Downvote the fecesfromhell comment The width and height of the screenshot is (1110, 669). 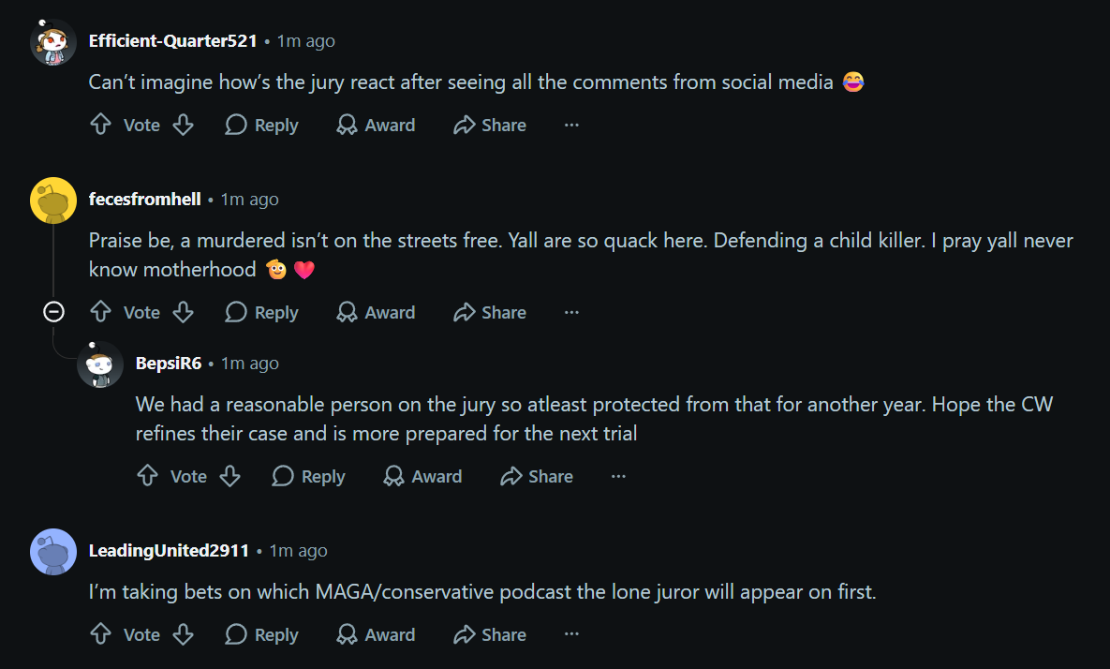point(184,312)
